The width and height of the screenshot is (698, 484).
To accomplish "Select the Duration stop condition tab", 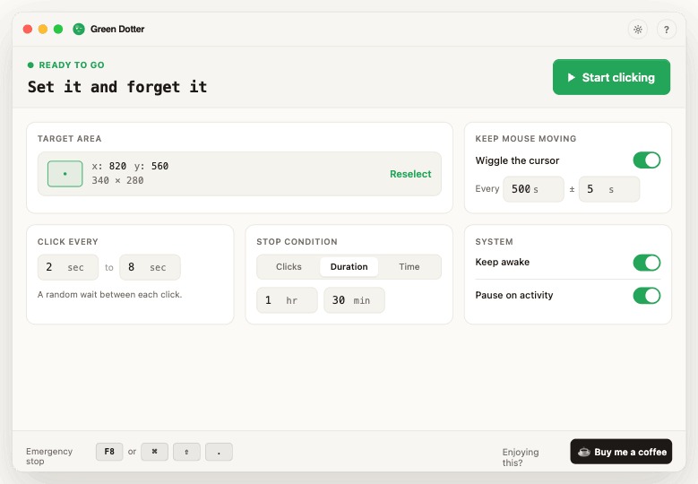I will pyautogui.click(x=349, y=267).
